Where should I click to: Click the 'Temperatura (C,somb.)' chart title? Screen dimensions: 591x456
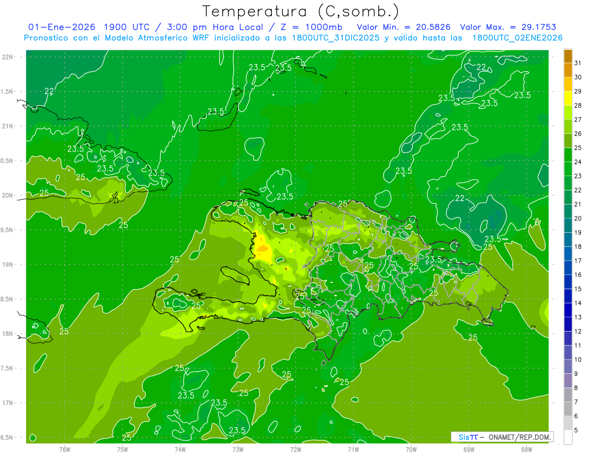click(x=301, y=11)
